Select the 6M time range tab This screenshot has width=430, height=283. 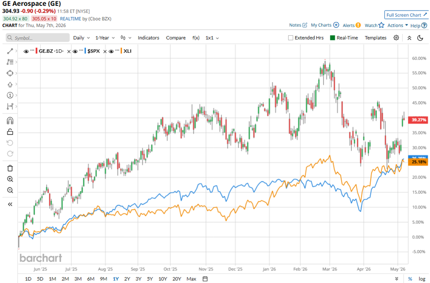click(91, 278)
